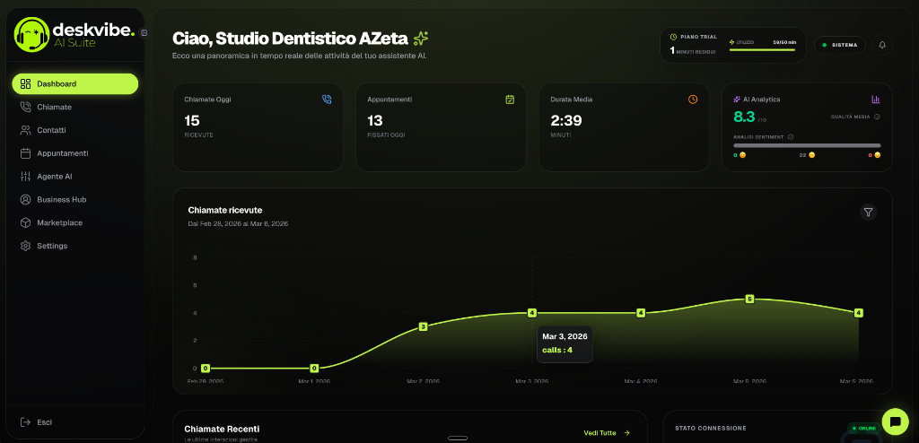Screen dimensions: 919x443
Task: Click the Vedi Tutte link
Action: click(607, 432)
